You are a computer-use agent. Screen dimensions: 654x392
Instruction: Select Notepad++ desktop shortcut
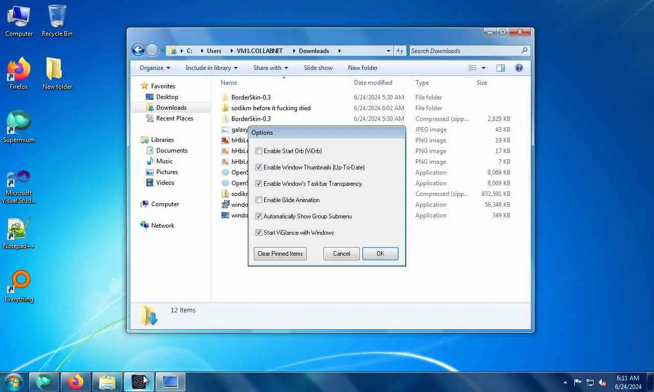[19, 233]
